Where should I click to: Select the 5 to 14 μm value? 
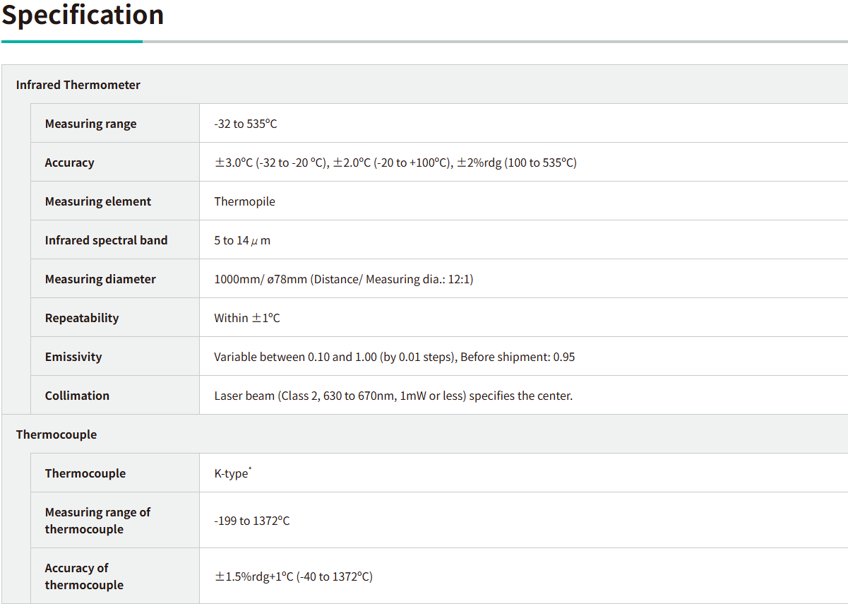(x=242, y=240)
